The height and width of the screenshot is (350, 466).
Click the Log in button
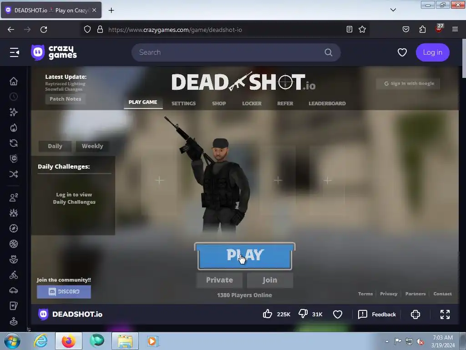point(432,52)
